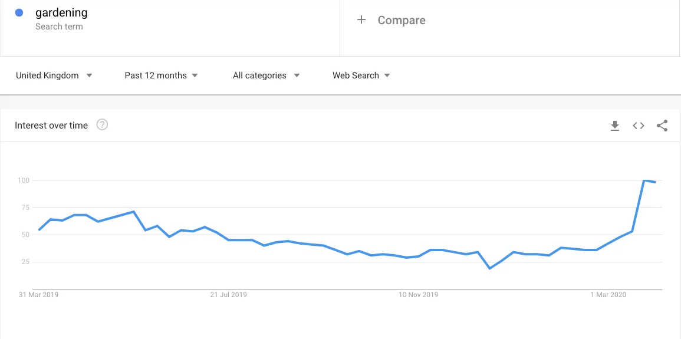This screenshot has width=681, height=339.
Task: Click the plus icon beside Compare
Action: point(361,20)
